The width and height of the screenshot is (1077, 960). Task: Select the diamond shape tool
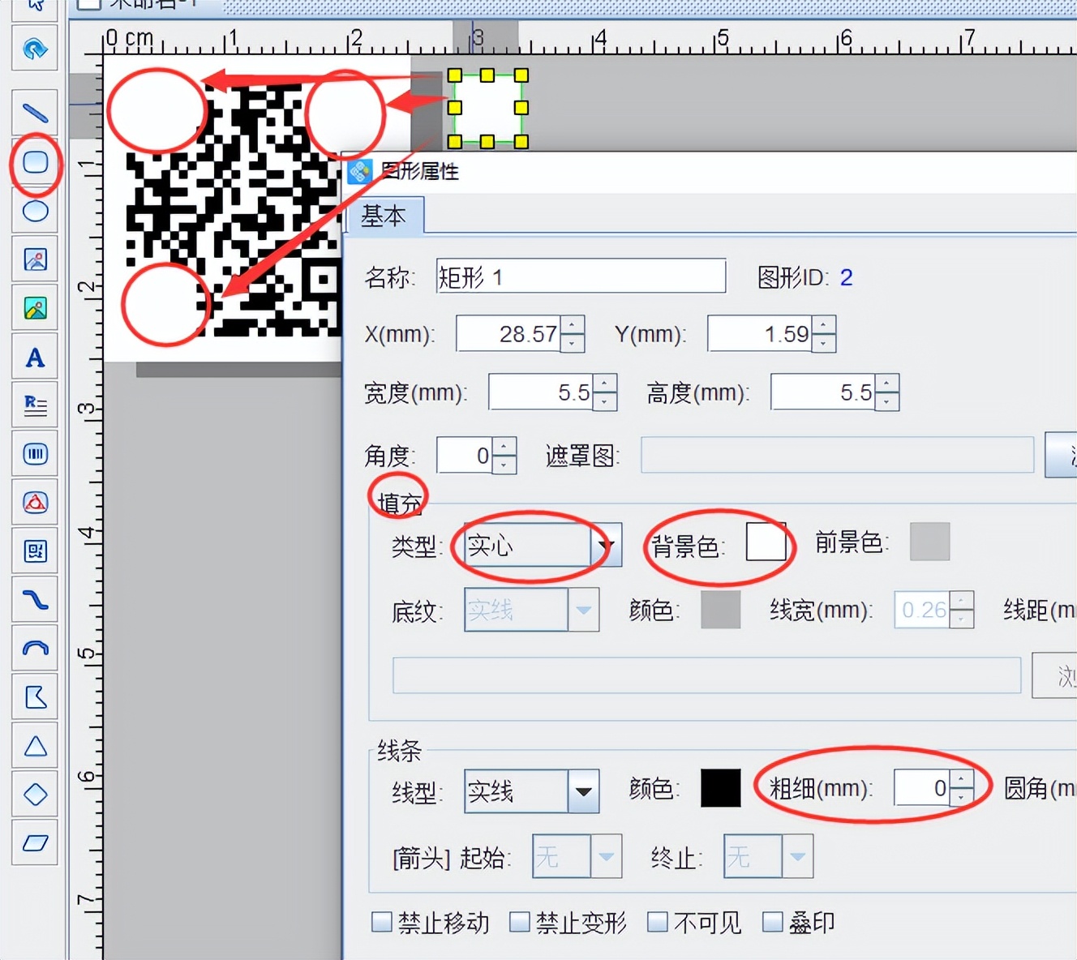(x=35, y=795)
